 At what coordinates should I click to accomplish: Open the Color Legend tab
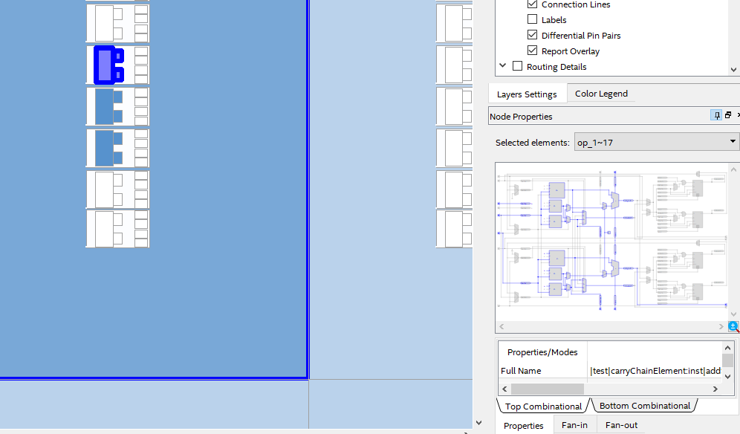(x=601, y=94)
